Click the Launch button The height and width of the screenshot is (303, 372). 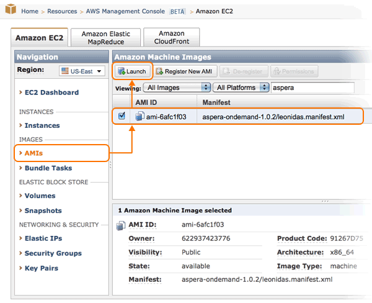click(132, 71)
